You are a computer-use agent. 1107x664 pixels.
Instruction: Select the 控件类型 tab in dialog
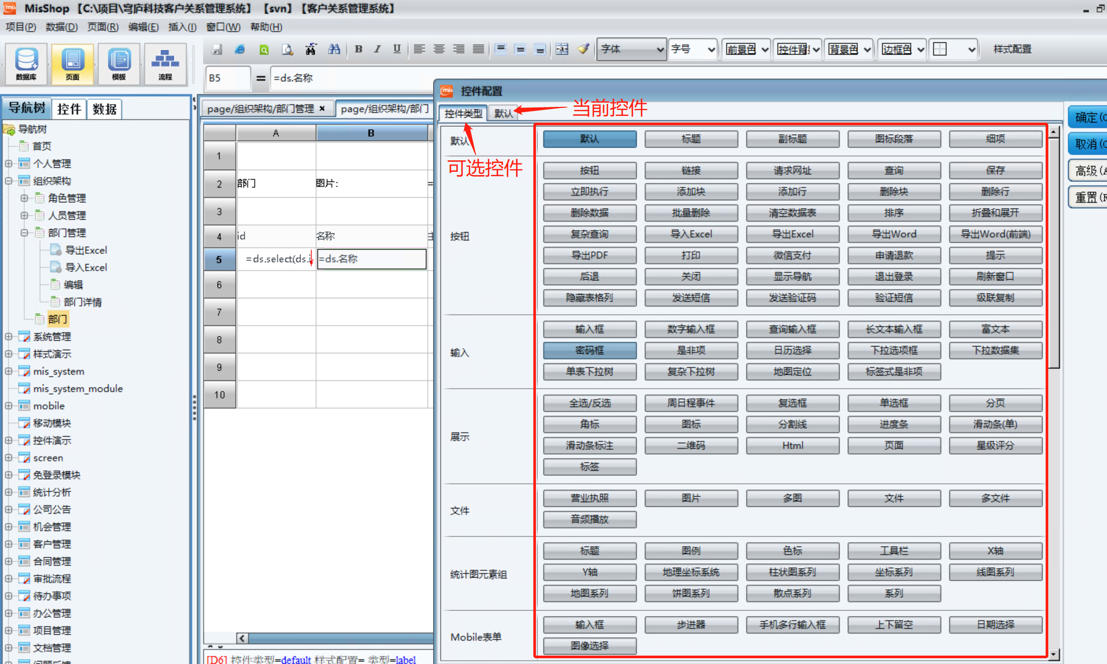click(464, 113)
